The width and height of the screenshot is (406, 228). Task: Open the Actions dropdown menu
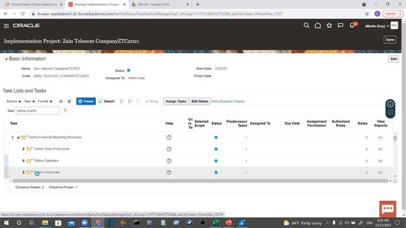click(13, 101)
